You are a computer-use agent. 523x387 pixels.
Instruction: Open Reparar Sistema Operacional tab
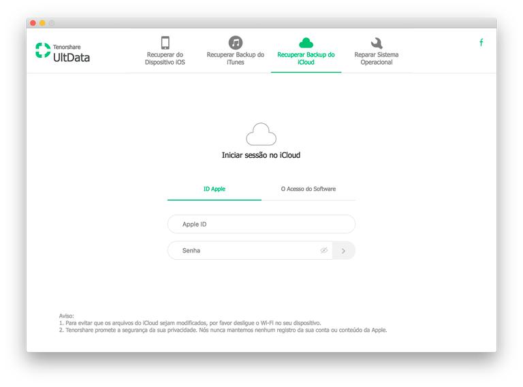[x=377, y=52]
